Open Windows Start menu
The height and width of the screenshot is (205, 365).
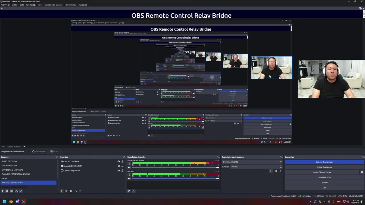coord(5,202)
